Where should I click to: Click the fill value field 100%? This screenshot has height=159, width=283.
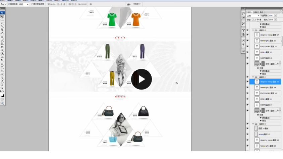[271, 20]
